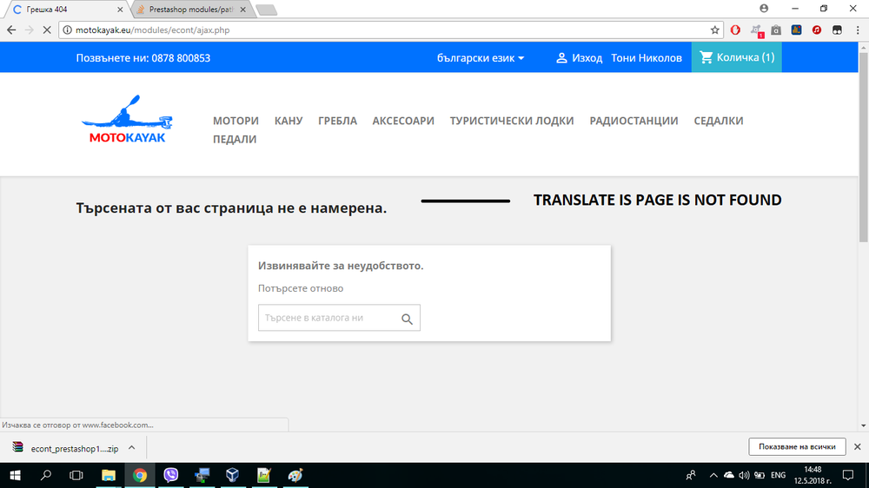Expand options for econt_prestashop zip download
The width and height of the screenshot is (869, 488).
coord(132,447)
